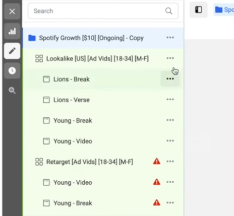Open more options for Spotify Growth campaign
This screenshot has width=234, height=216.
(170, 37)
